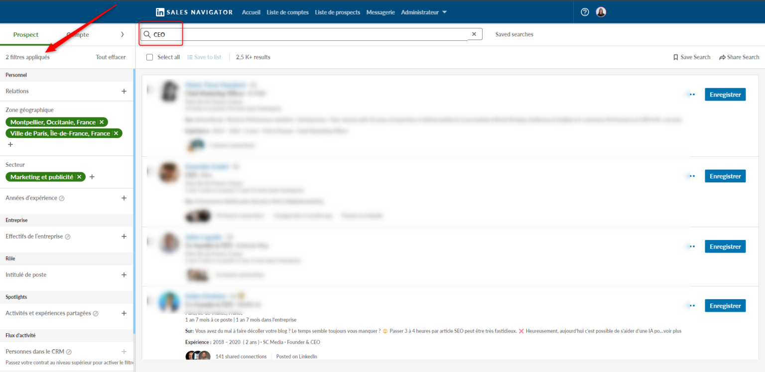This screenshot has width=765, height=372.
Task: Click Enregistrer for second result
Action: [x=725, y=176]
